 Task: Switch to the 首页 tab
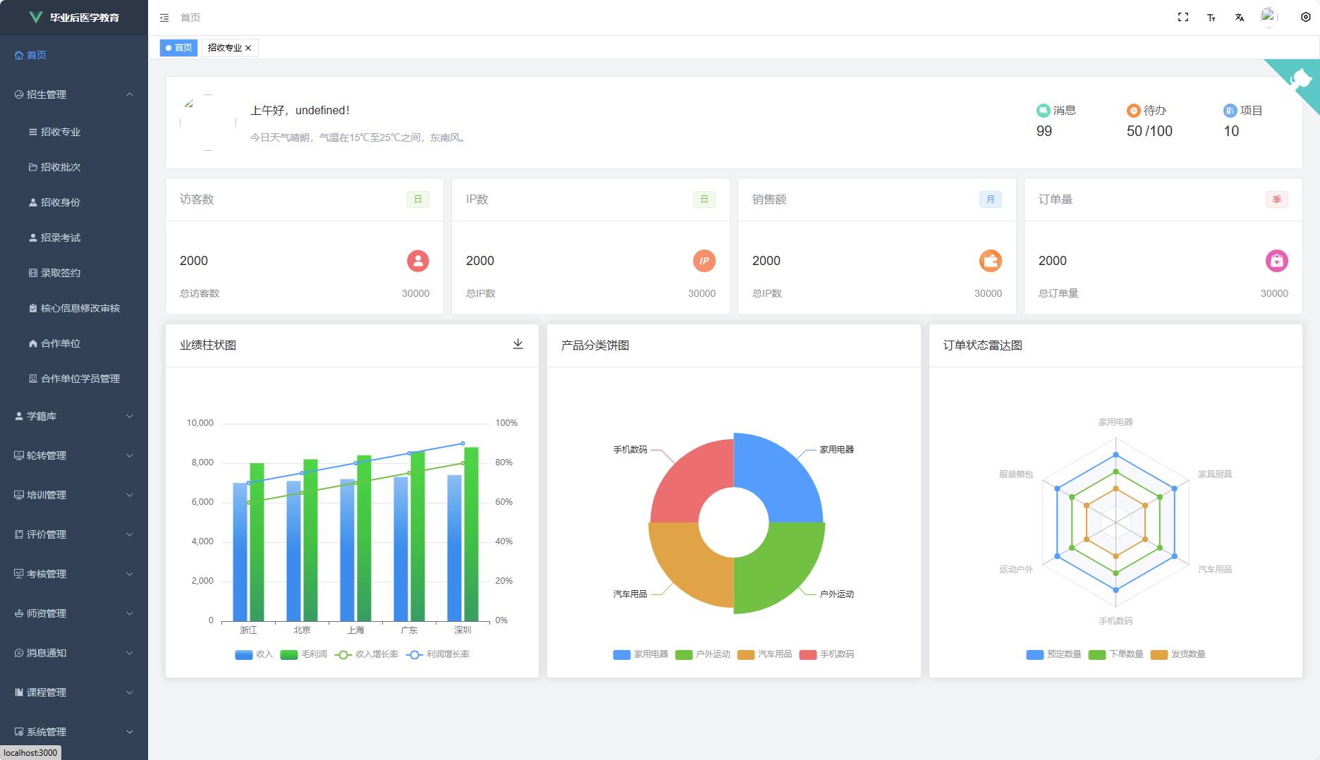(x=179, y=48)
